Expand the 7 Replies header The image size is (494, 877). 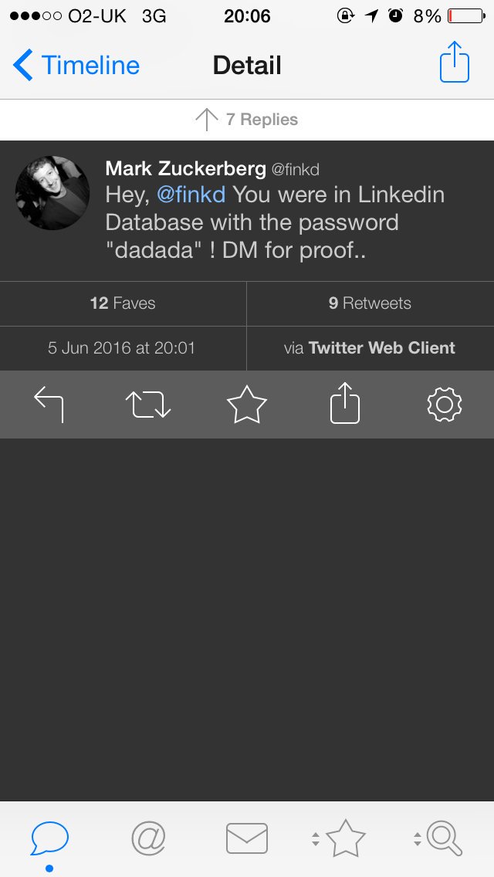click(x=247, y=120)
